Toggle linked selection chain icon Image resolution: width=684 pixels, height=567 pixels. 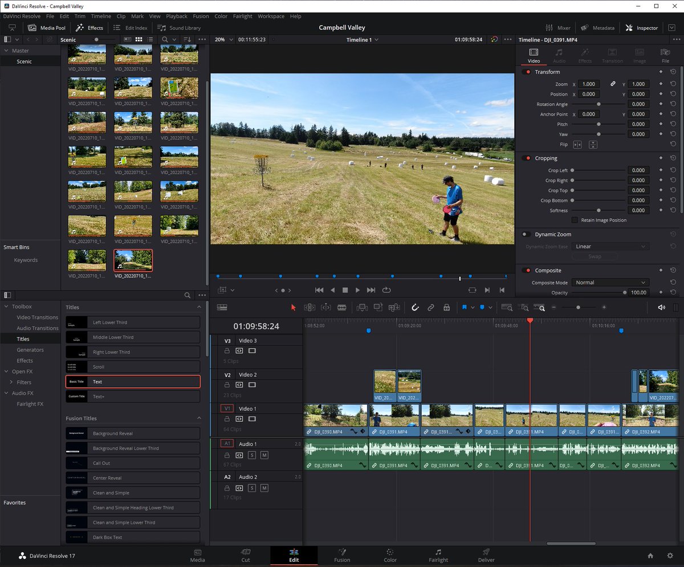pyautogui.click(x=431, y=307)
